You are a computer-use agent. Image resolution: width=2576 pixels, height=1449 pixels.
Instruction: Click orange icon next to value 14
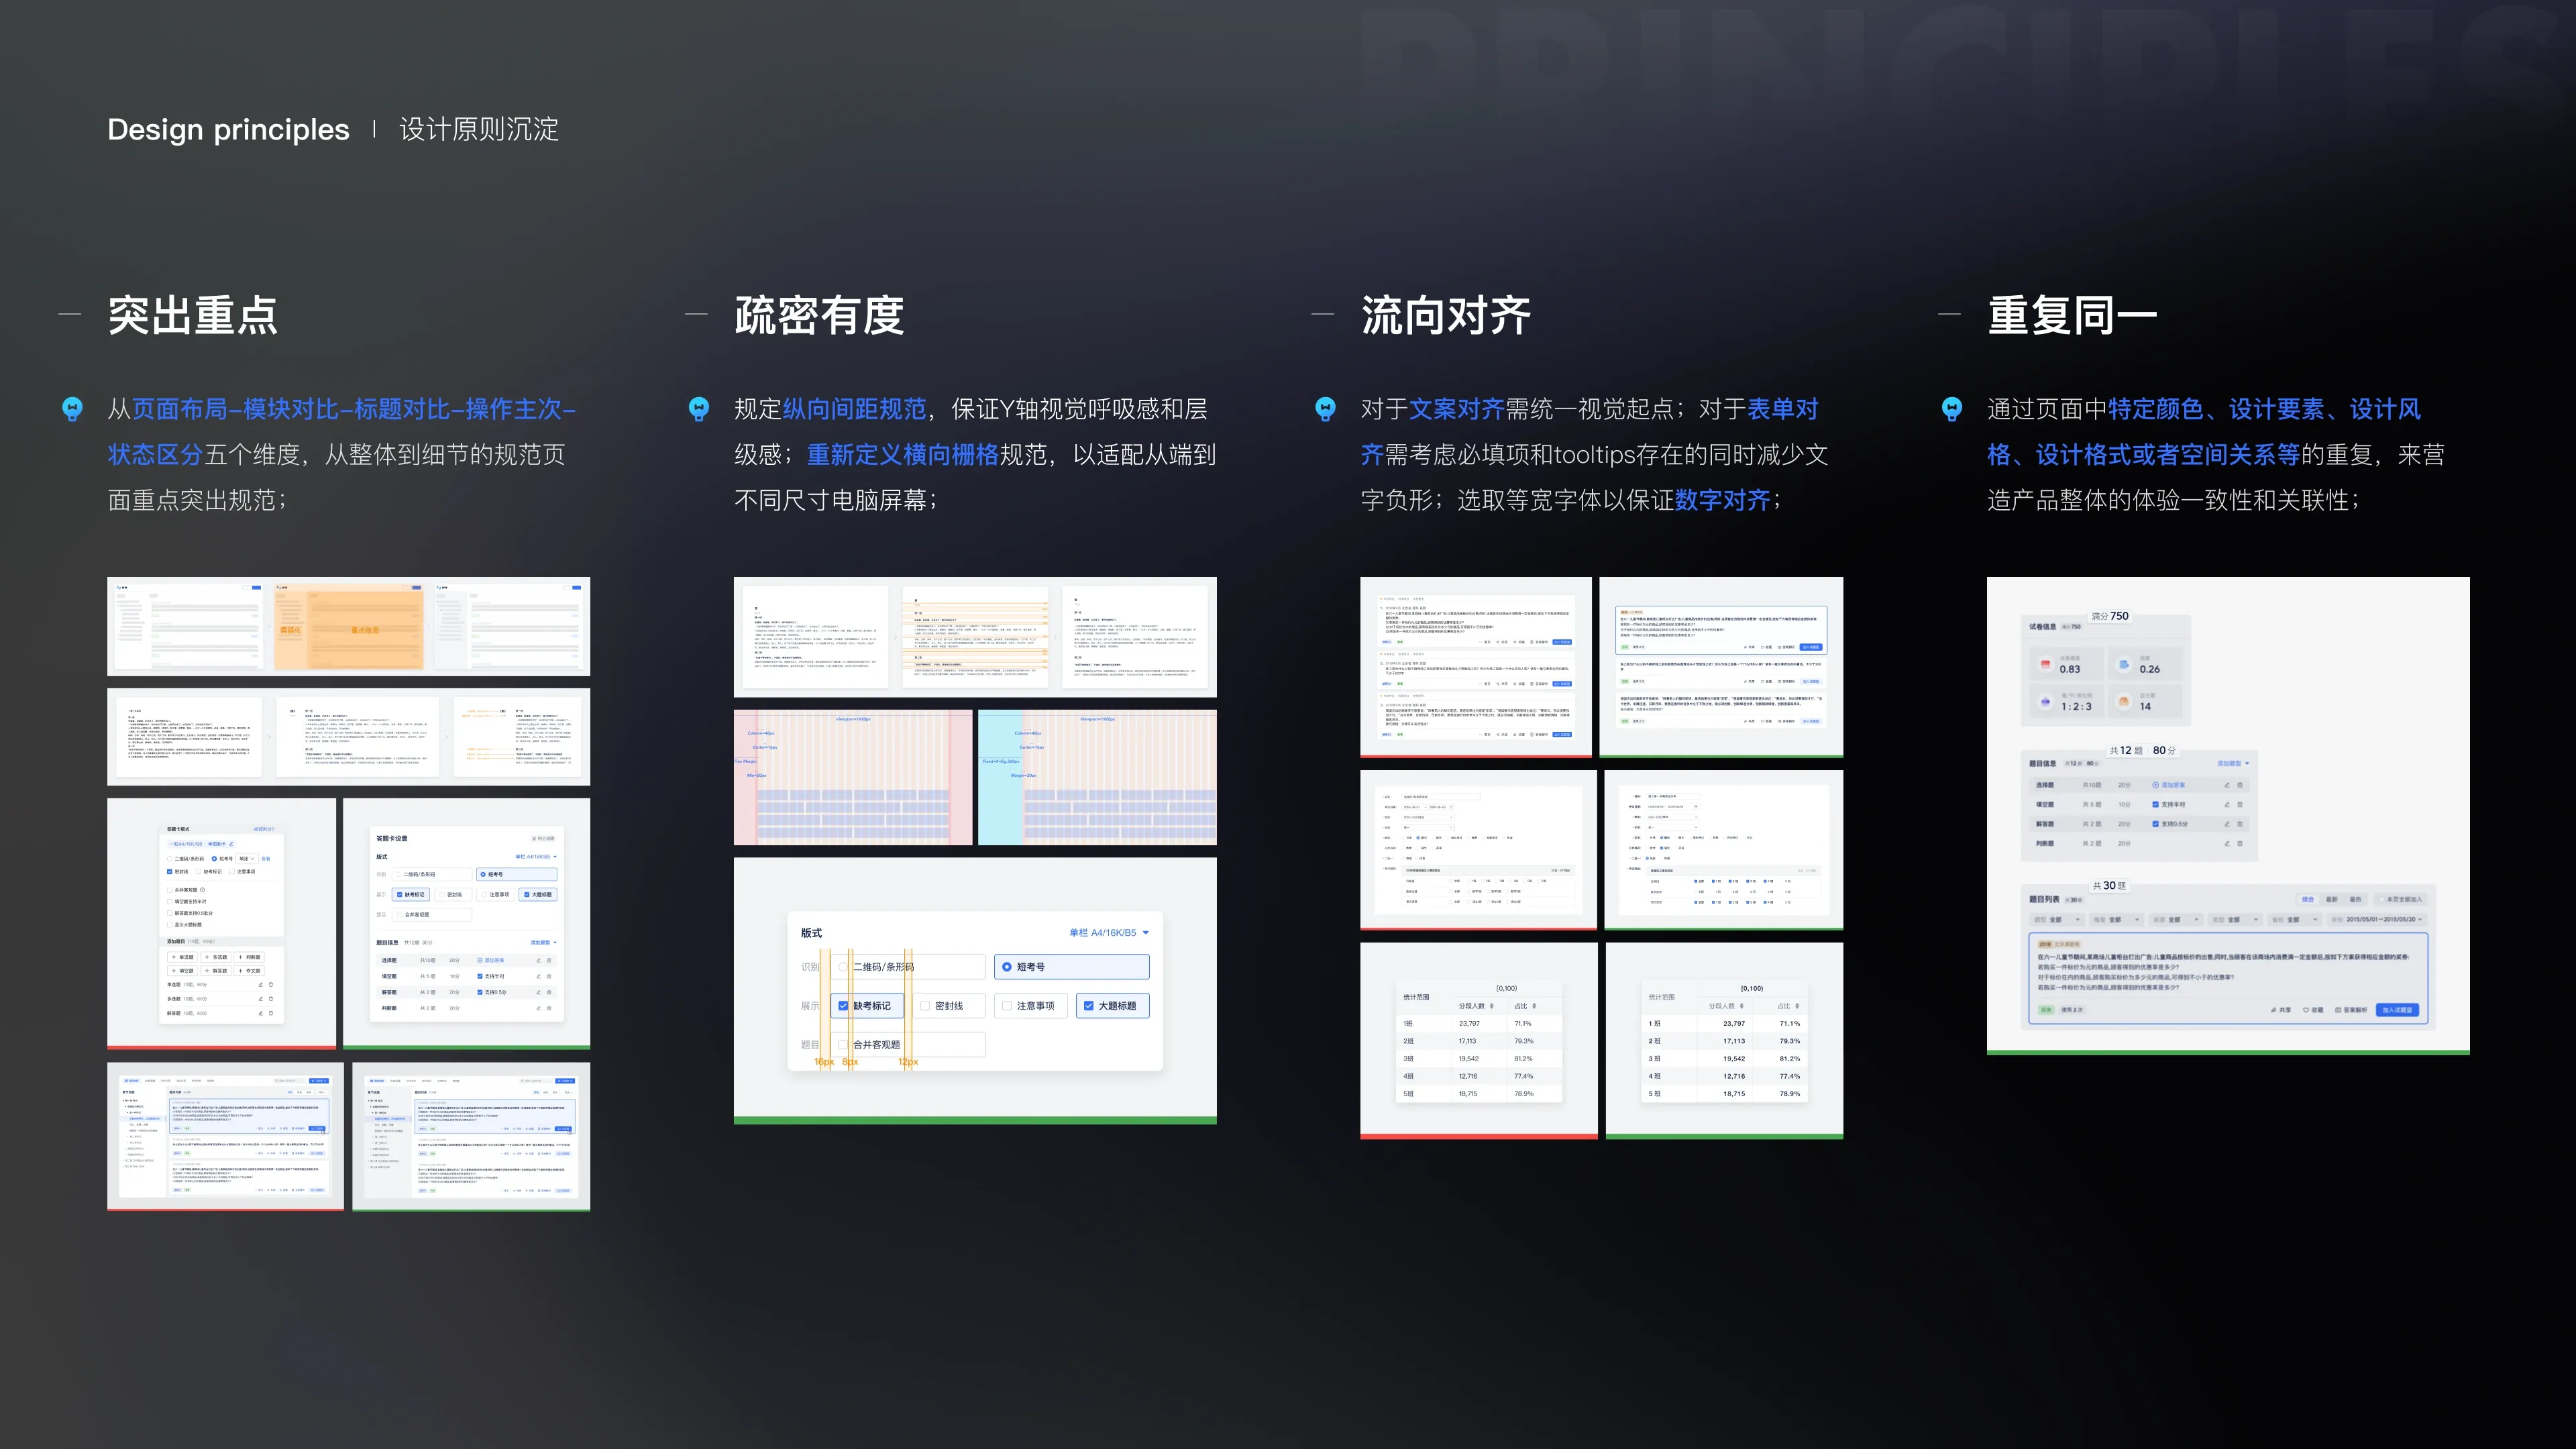click(x=2125, y=702)
